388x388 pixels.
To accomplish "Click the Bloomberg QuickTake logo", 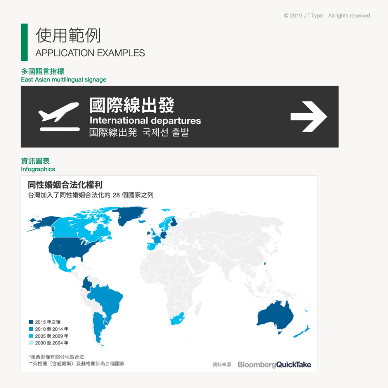I will click(274, 365).
